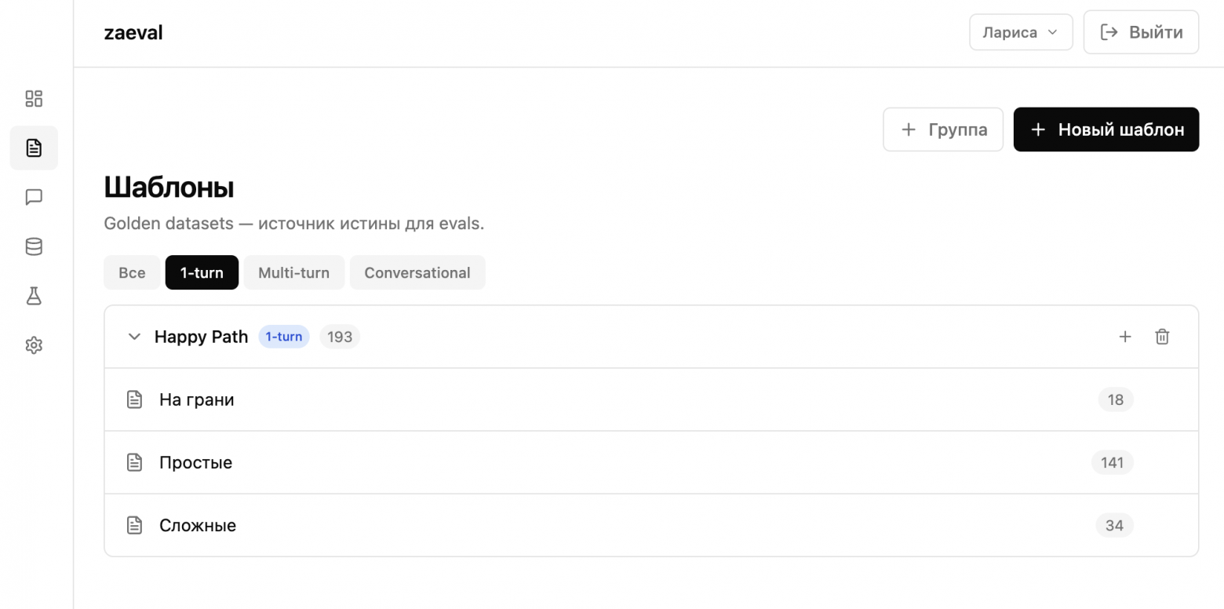
Task: Open the Лариса user dropdown
Action: tap(1020, 32)
